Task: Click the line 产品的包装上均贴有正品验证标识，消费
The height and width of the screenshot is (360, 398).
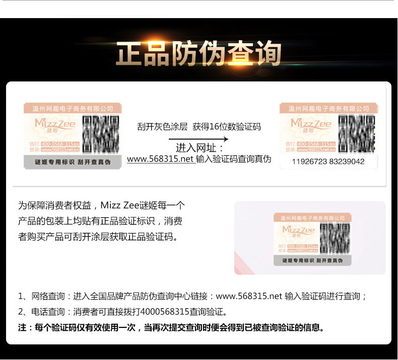Action: [100, 221]
